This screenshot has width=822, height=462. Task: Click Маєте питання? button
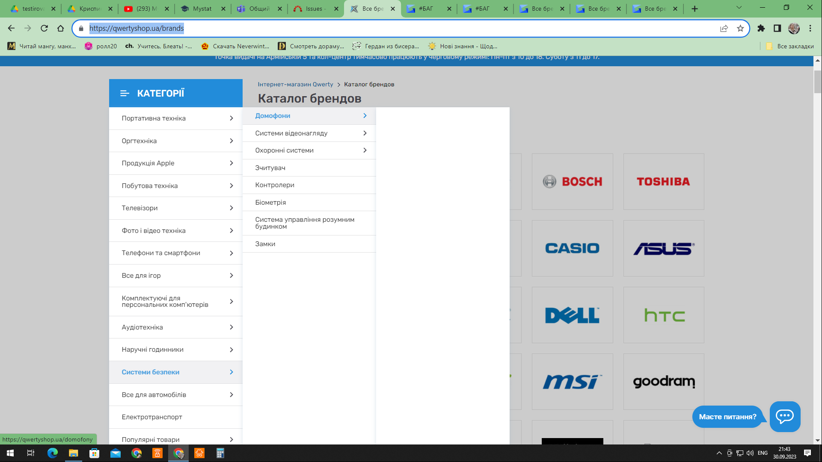pyautogui.click(x=727, y=417)
